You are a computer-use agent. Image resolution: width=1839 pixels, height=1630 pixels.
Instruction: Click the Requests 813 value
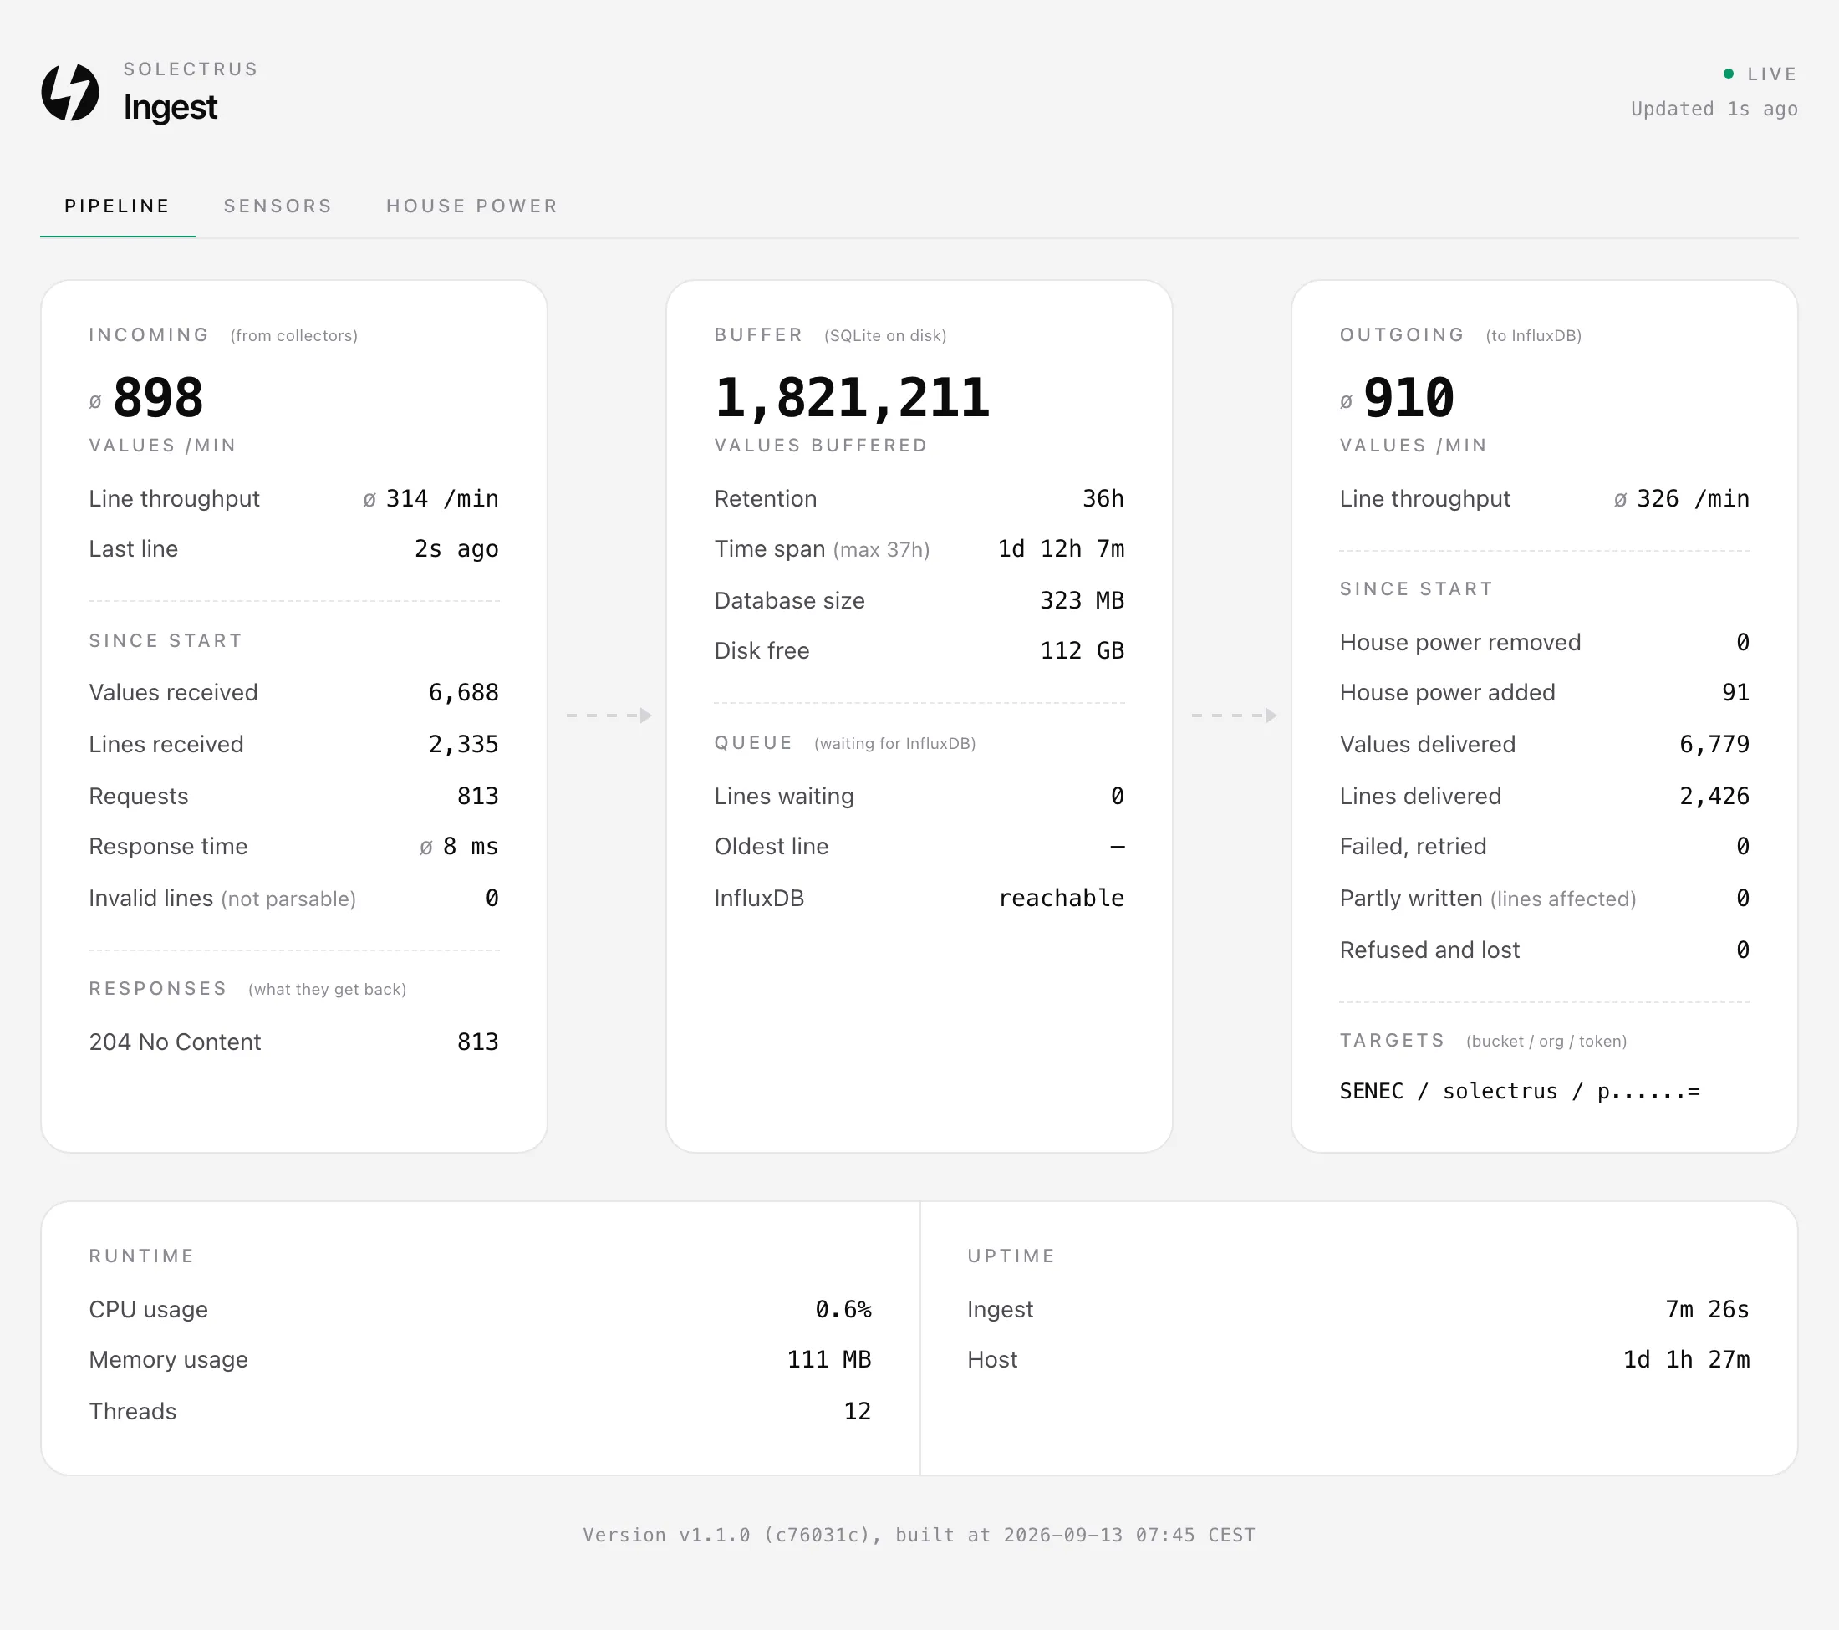pos(478,796)
